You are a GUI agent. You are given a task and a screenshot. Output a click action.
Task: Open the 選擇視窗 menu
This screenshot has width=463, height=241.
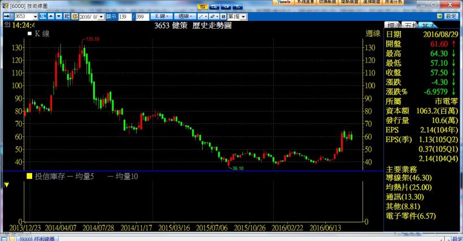point(372,2)
